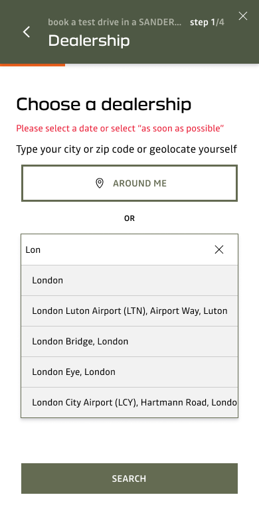
Task: Click the 'Type your city or zip code' instruction
Action: pos(127,149)
